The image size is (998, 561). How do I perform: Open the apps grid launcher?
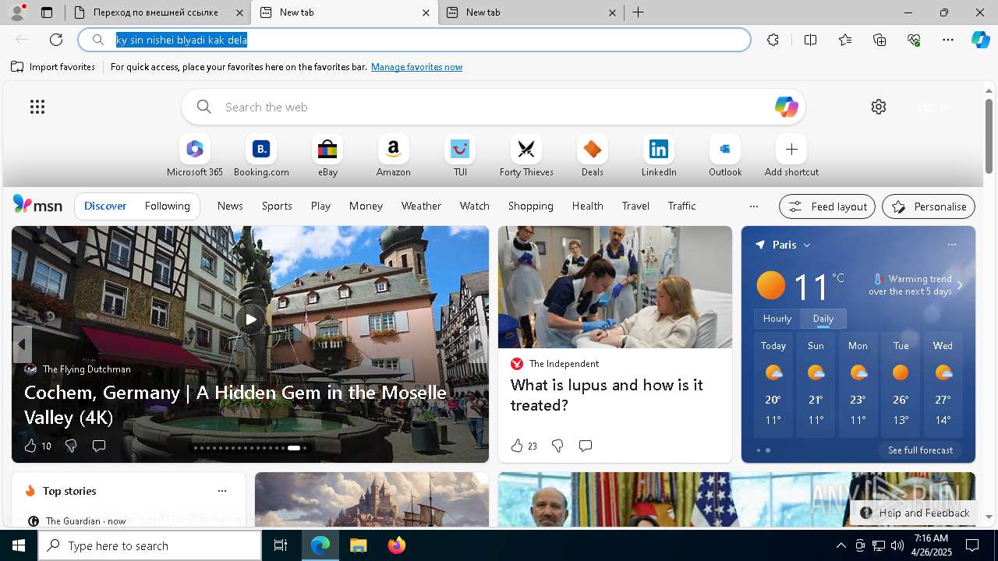pyautogui.click(x=37, y=107)
